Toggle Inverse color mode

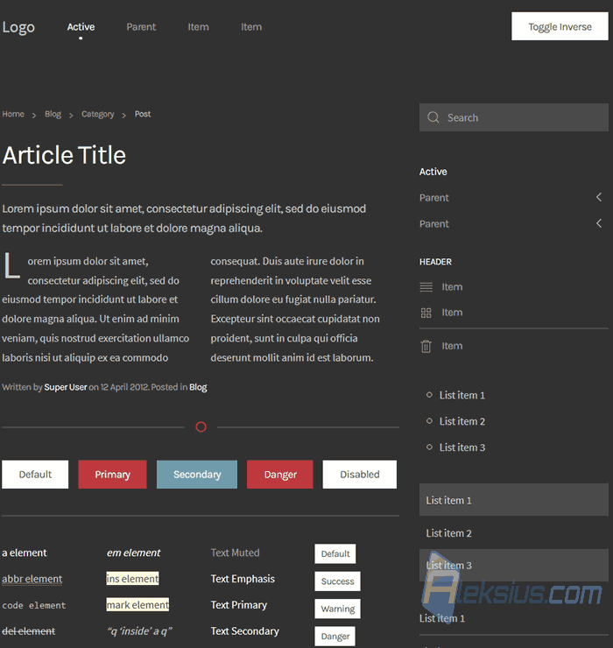pos(560,26)
